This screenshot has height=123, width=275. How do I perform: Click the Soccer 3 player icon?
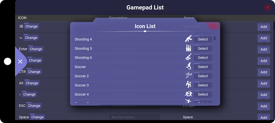click(189, 85)
